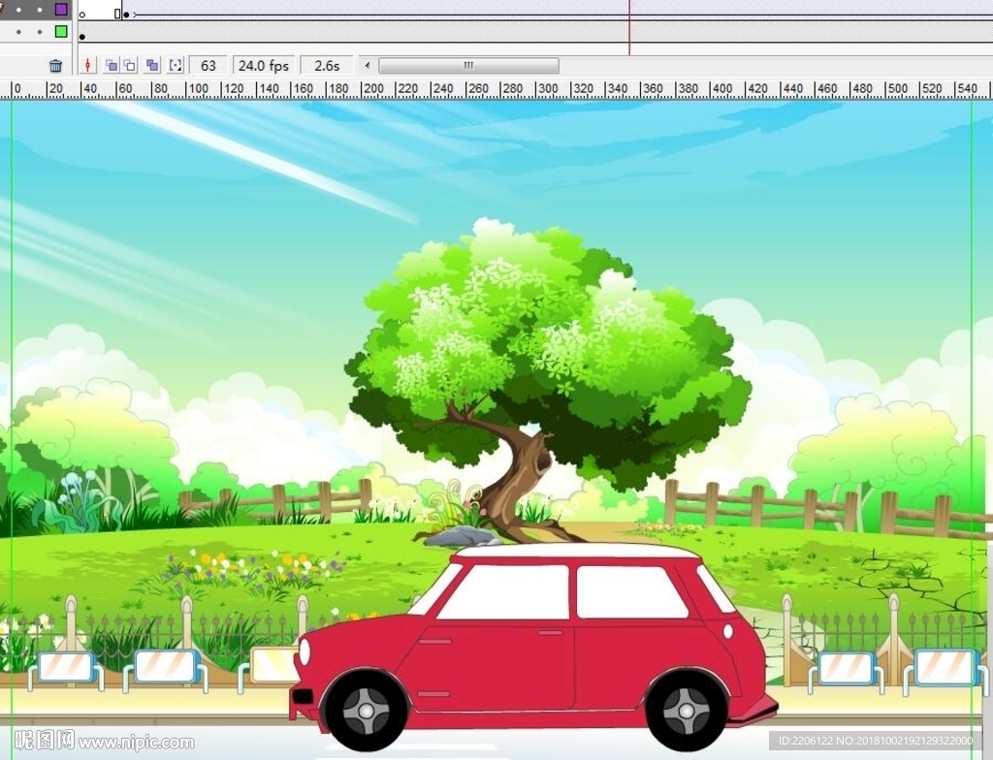Toggle lock dot of the top layer
The width and height of the screenshot is (993, 760).
[39, 10]
